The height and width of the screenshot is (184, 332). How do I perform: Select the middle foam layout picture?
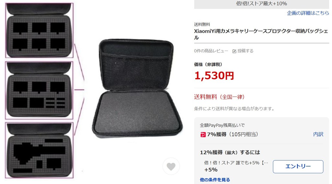pyautogui.click(x=39, y=91)
